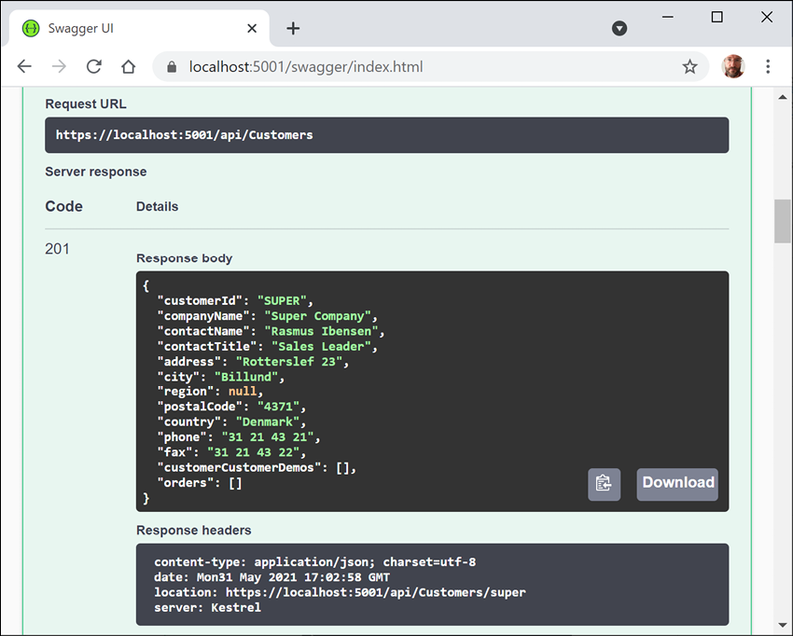Close the Swagger UI tab
This screenshot has height=636, width=793.
click(x=252, y=28)
